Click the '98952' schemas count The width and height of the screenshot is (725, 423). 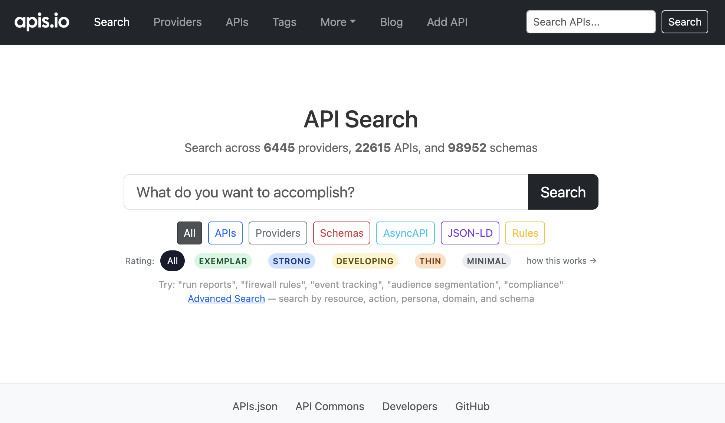467,148
